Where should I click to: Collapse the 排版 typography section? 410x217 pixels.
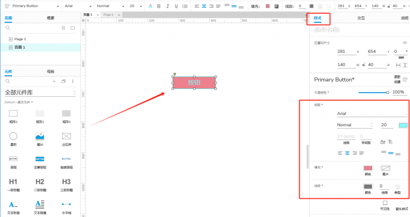point(318,105)
